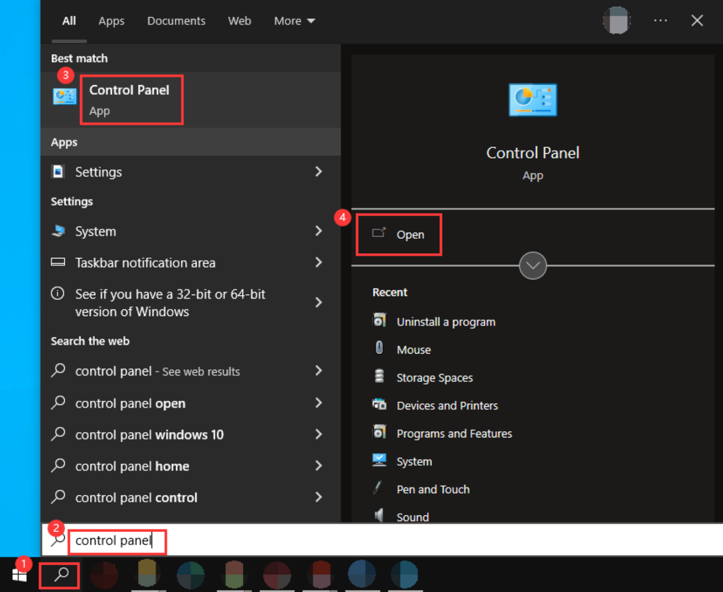Open Sound from the Recent list

pyautogui.click(x=412, y=517)
